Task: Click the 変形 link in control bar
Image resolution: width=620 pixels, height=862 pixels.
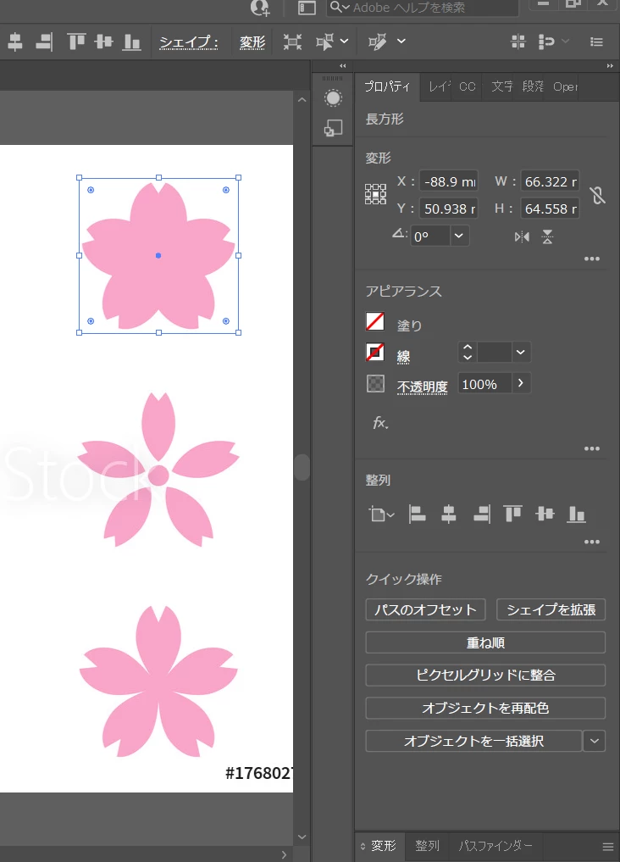Action: [252, 42]
